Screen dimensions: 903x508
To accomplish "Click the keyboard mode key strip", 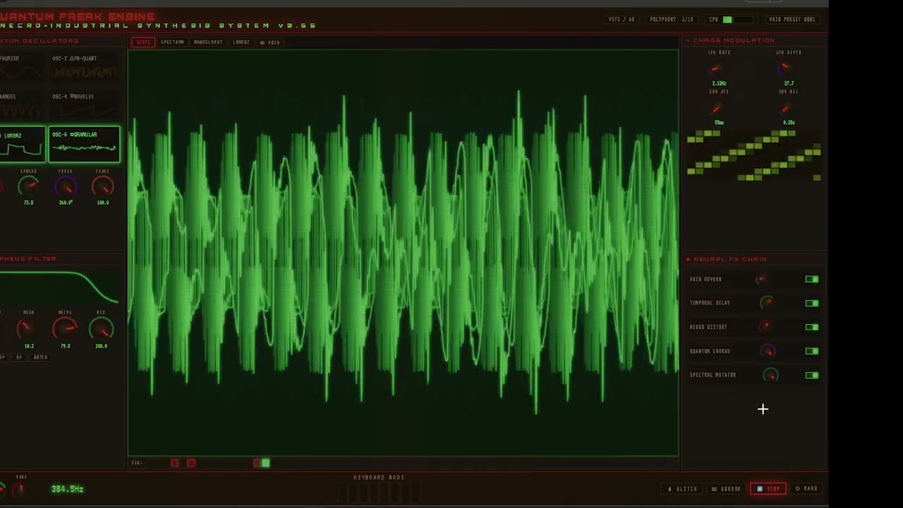I will click(x=379, y=492).
